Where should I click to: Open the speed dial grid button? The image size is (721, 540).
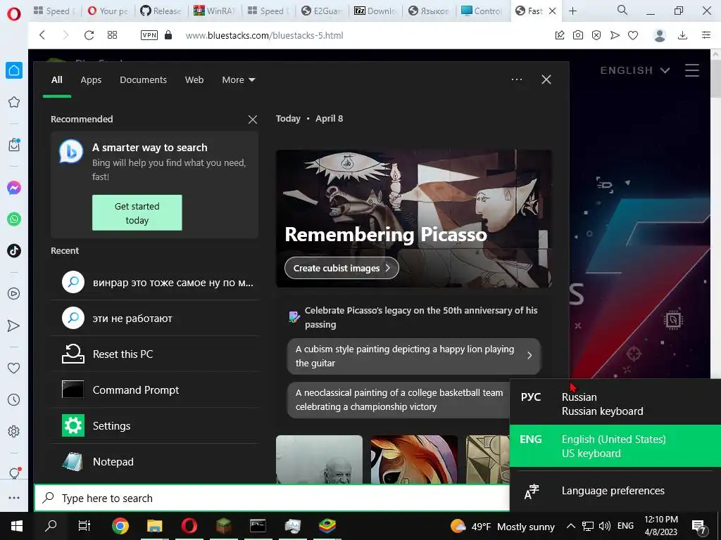(112, 35)
